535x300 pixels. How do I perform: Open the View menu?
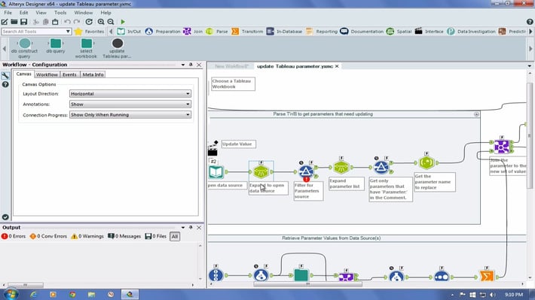tap(41, 13)
